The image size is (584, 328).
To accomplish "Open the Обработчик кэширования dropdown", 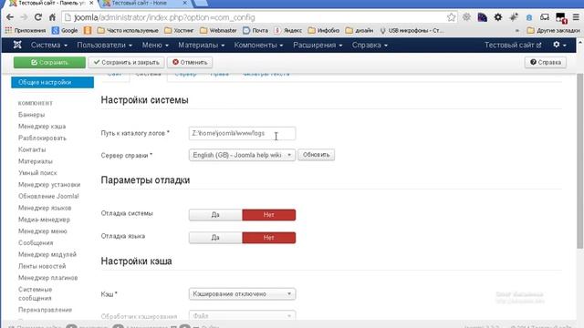I will pos(242,316).
